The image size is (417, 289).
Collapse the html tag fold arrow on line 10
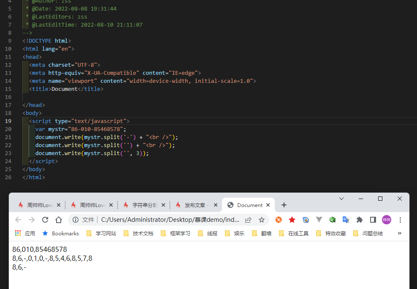[18, 49]
